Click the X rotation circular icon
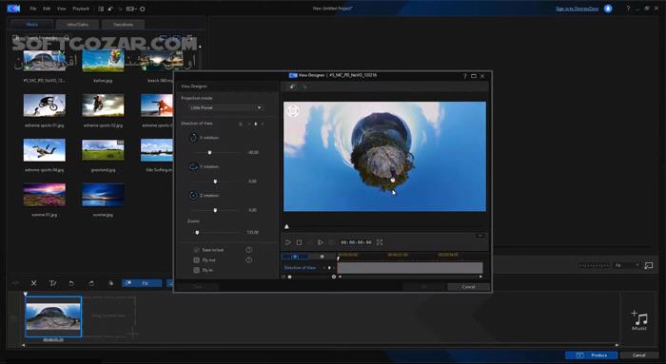This screenshot has width=666, height=364. pyautogui.click(x=193, y=138)
